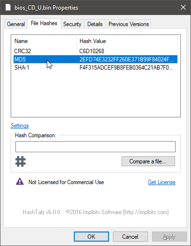Open the Details tab
The height and width of the screenshot is (246, 191).
pos(95,24)
